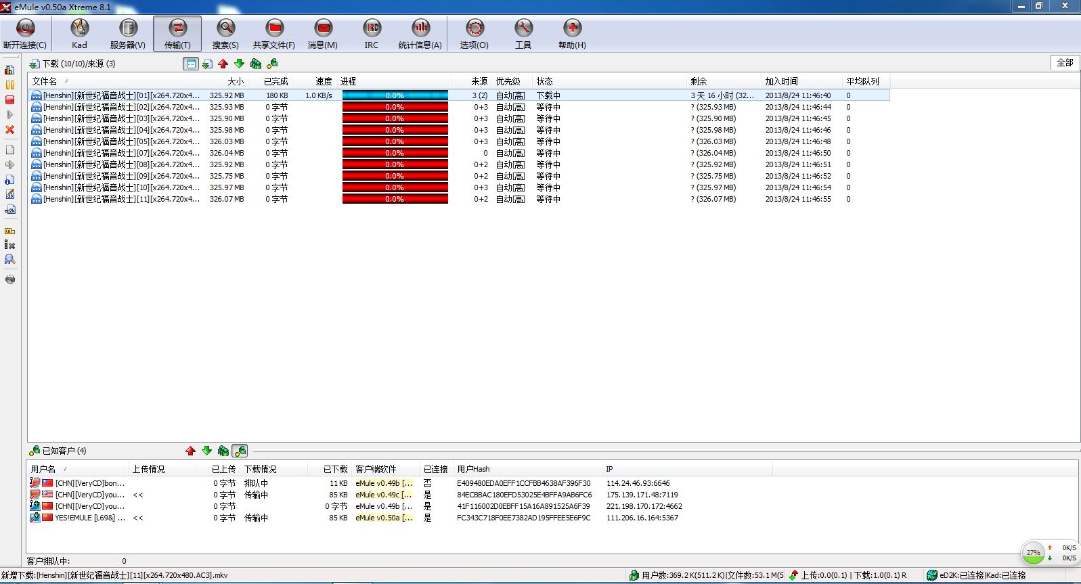Select download file episode [10] row

459,187
